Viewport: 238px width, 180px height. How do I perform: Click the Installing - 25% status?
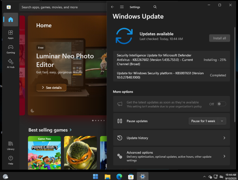pos(215,60)
